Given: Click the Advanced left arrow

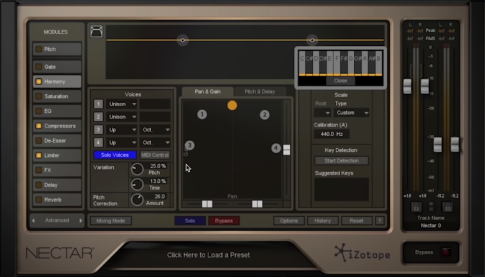Looking at the screenshot, I should [x=34, y=221].
